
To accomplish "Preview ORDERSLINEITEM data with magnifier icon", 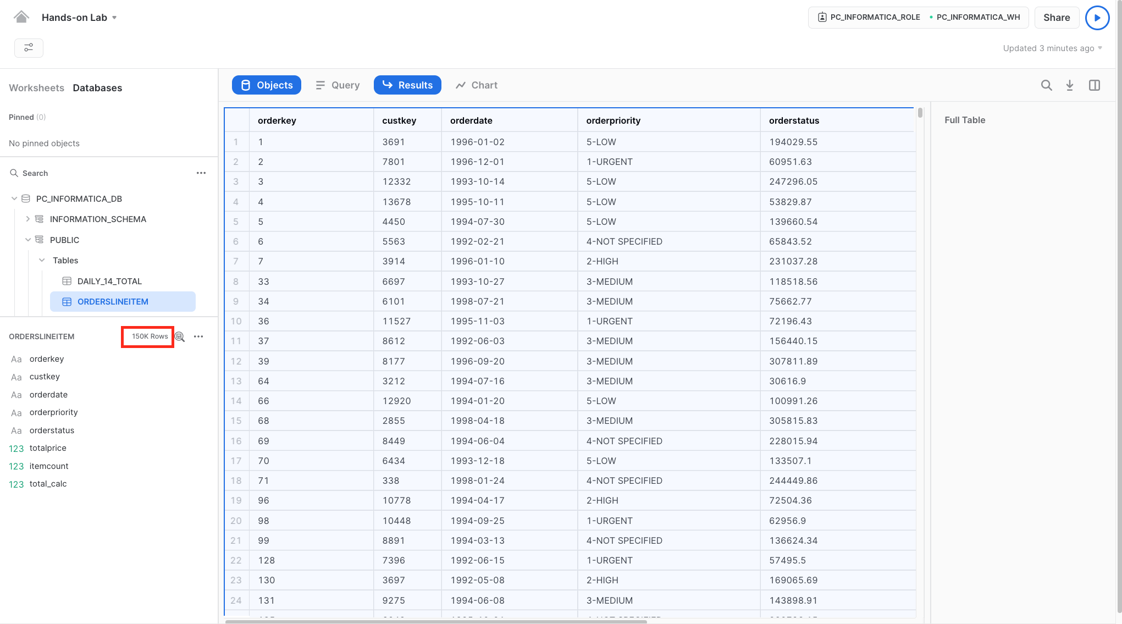I will click(180, 336).
